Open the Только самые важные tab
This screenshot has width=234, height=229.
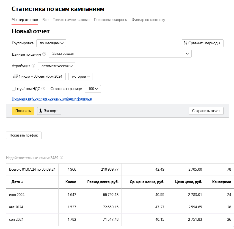pos(71,20)
